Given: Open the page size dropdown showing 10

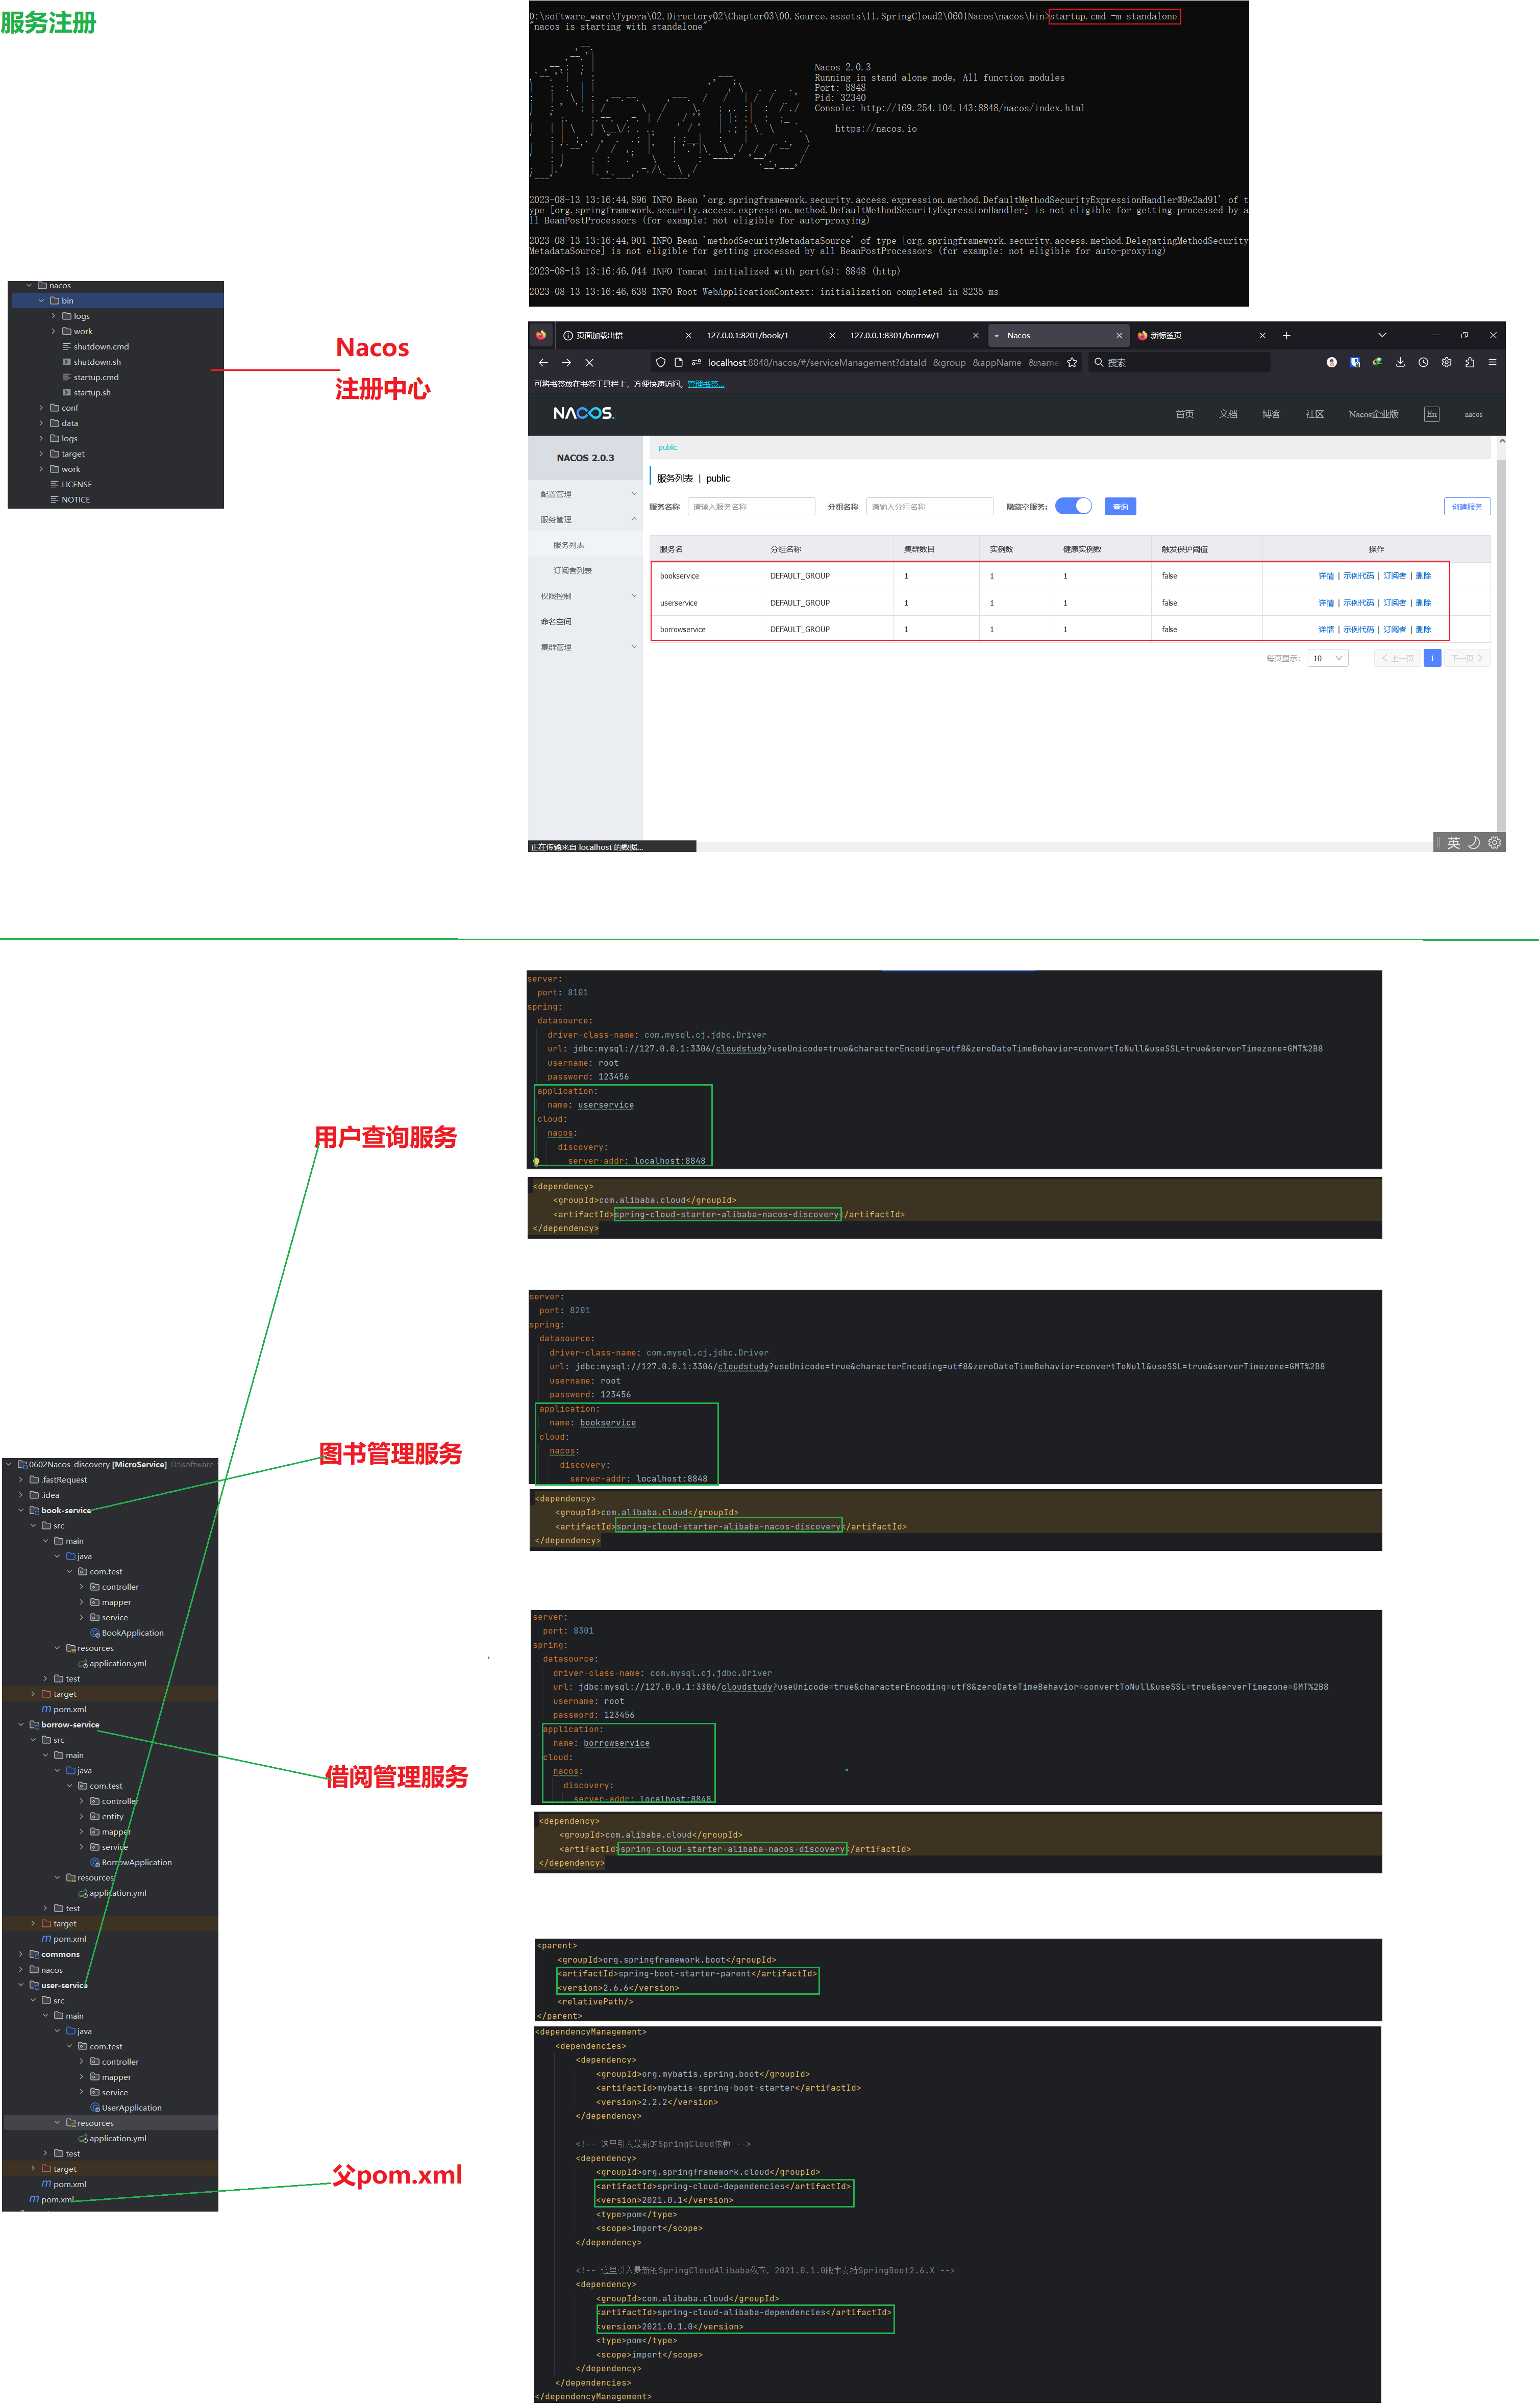Looking at the screenshot, I should pyautogui.click(x=1327, y=658).
